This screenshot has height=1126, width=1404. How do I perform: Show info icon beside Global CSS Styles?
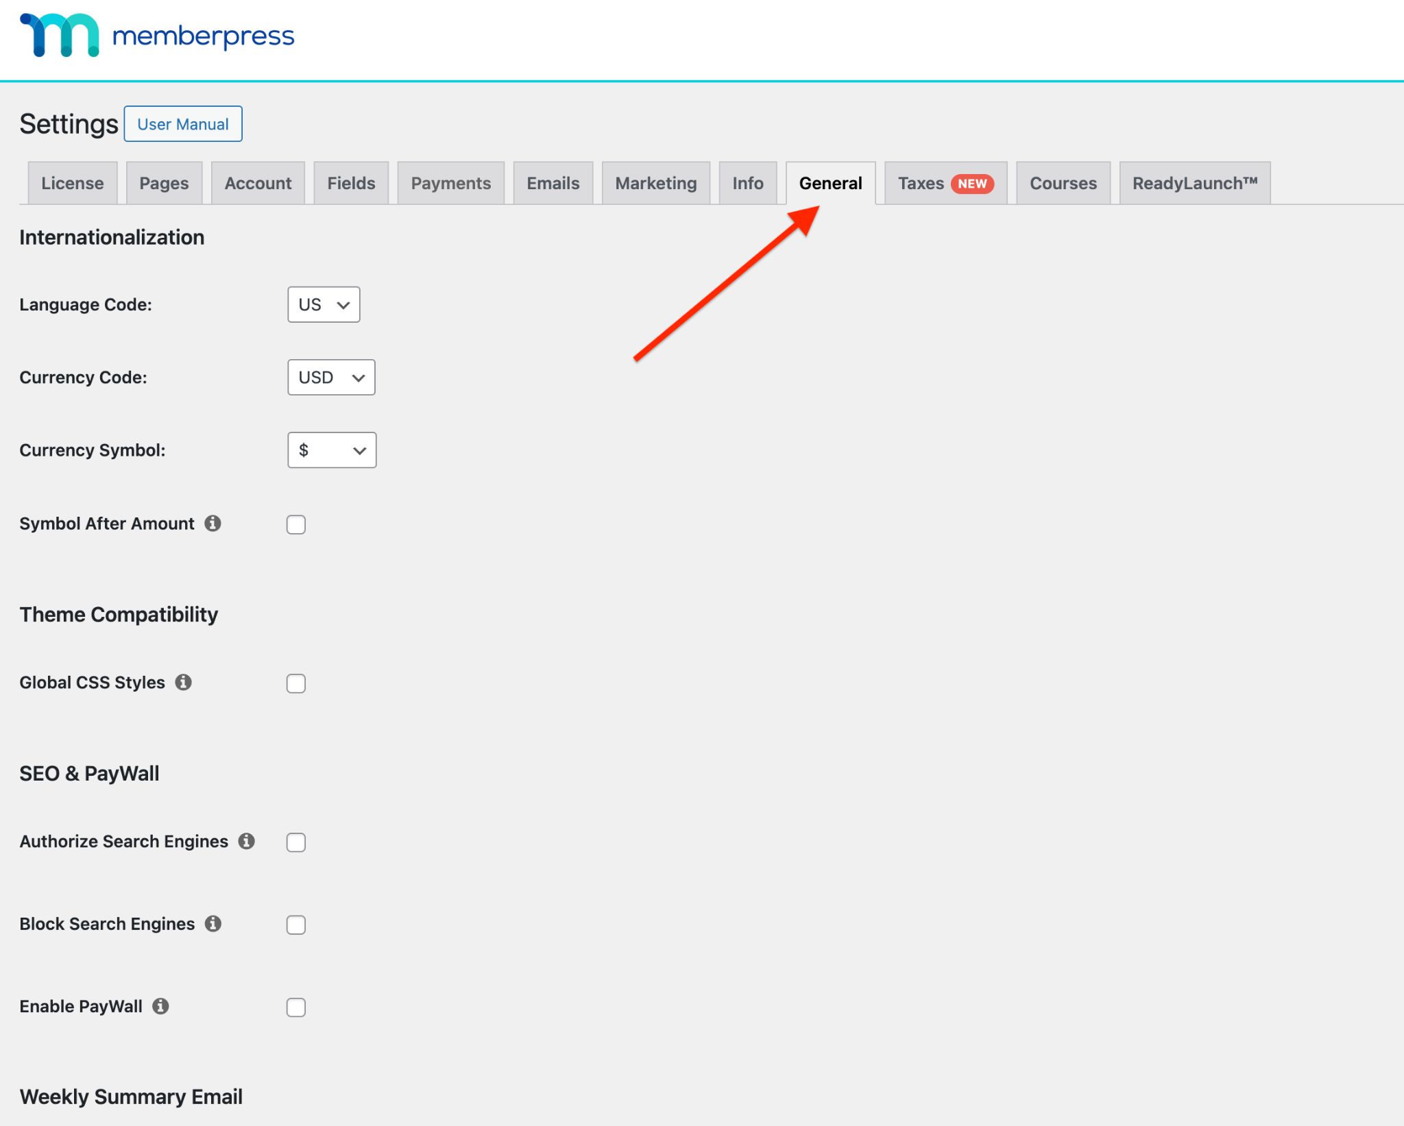click(x=183, y=683)
